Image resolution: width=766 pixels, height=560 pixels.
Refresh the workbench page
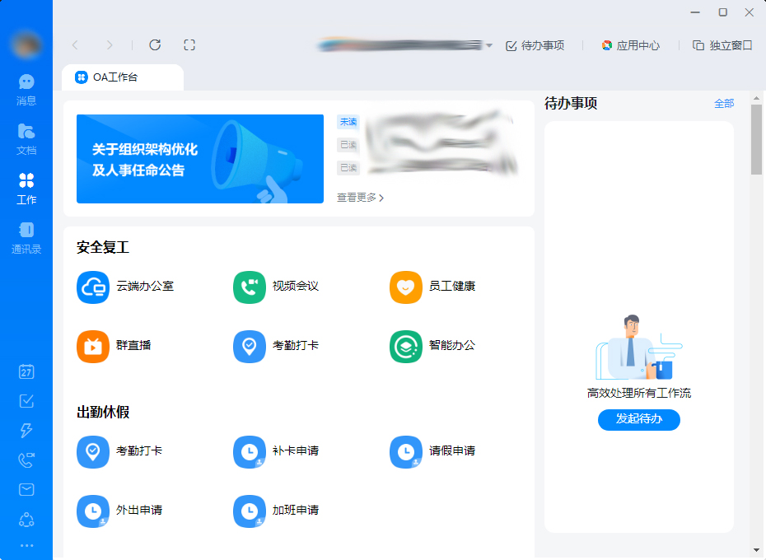[x=154, y=45]
